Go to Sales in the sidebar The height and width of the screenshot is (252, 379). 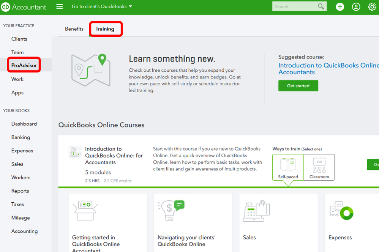17,164
